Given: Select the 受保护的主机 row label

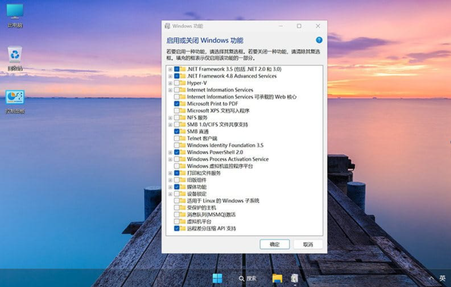Looking at the screenshot, I should click(x=202, y=208).
